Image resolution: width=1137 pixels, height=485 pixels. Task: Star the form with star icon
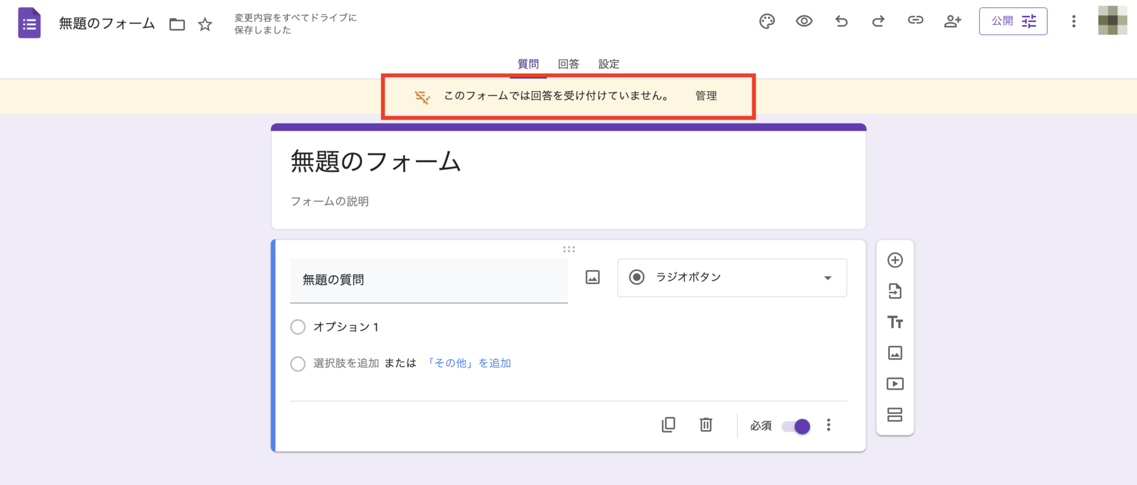[205, 24]
